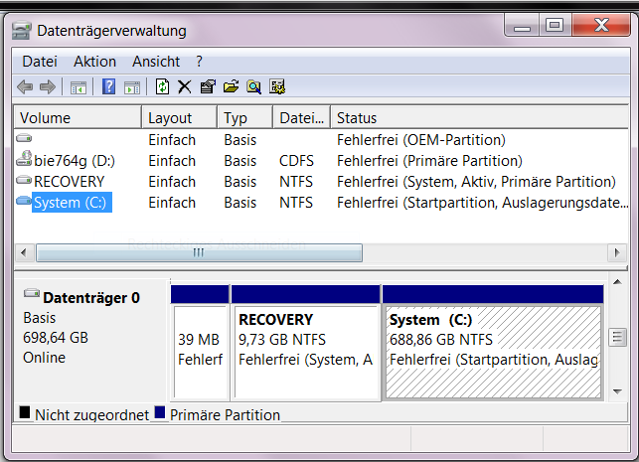Select the RECOVERY volume row in list
The image size is (639, 462).
point(69,182)
